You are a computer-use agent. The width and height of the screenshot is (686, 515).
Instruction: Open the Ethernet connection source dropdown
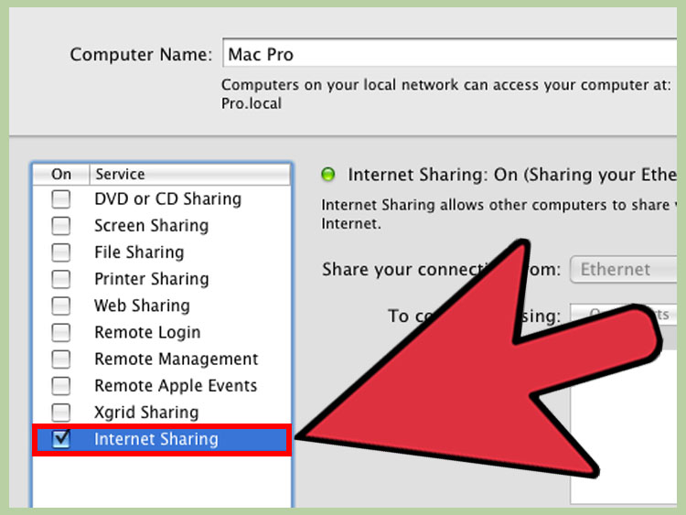click(x=624, y=270)
